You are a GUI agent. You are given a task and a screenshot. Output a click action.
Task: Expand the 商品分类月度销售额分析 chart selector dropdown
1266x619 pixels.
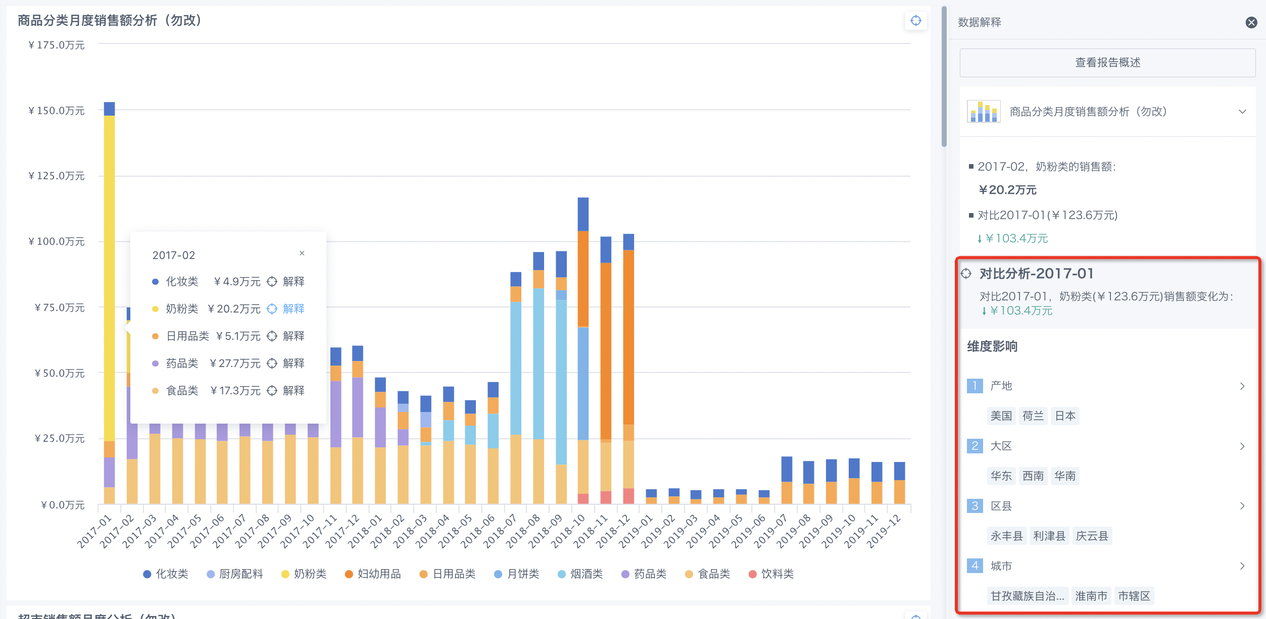point(1242,112)
